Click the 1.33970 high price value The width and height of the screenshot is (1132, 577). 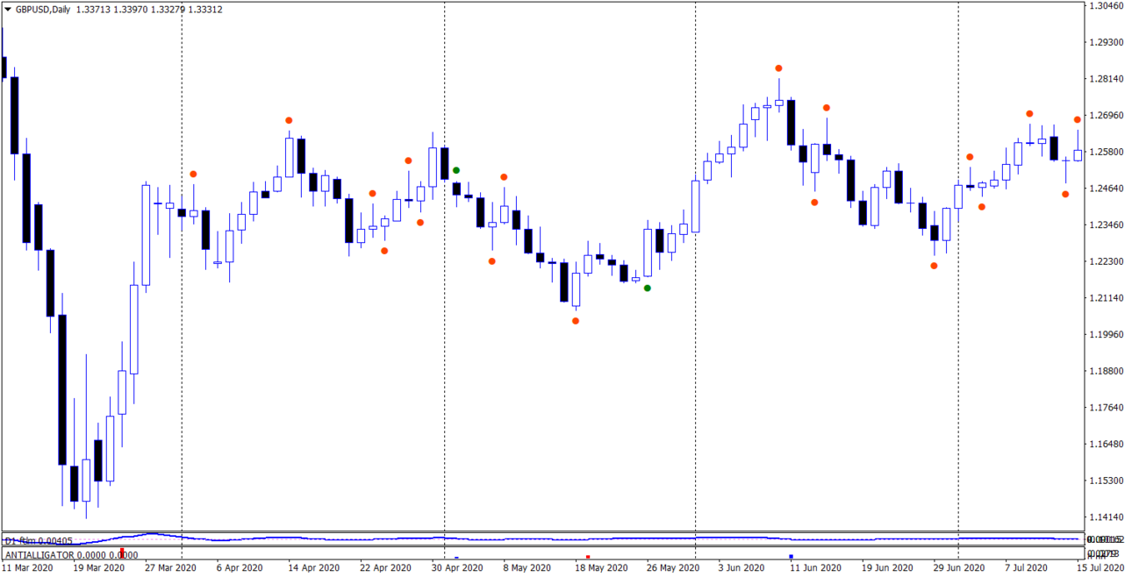click(x=130, y=10)
